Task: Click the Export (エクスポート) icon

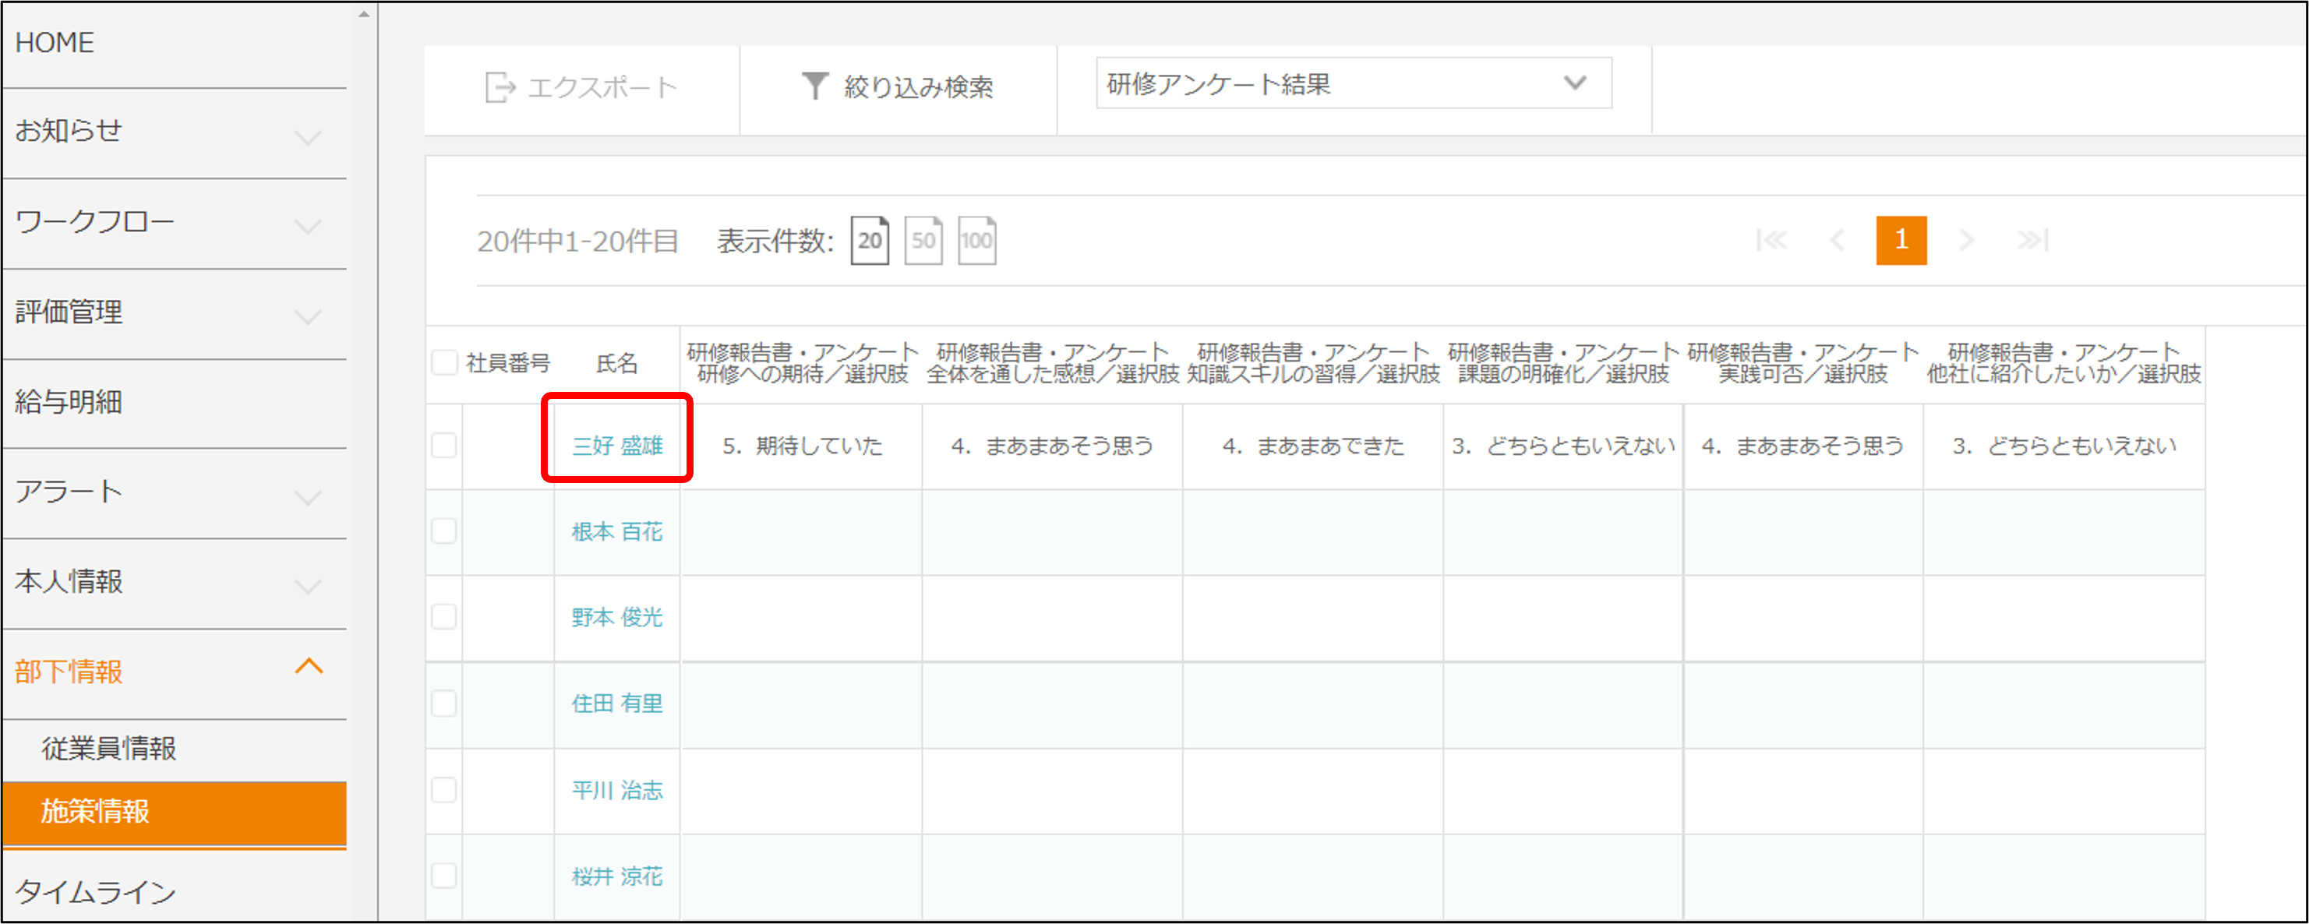Action: pyautogui.click(x=500, y=87)
